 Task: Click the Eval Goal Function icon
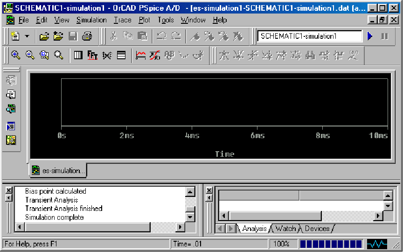155,55
